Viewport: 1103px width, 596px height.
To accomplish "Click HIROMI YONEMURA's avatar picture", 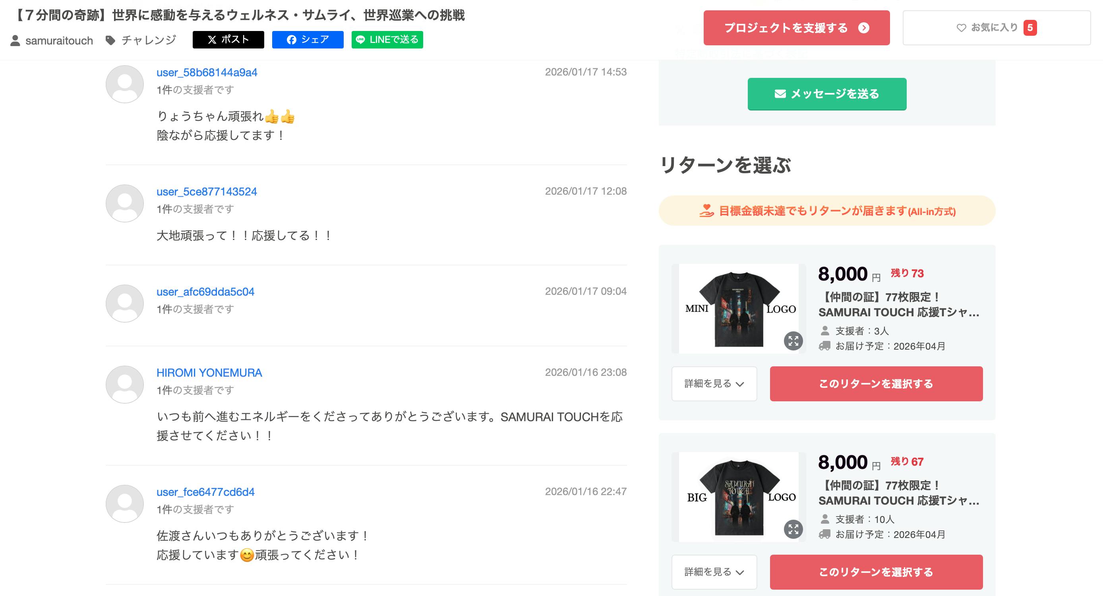I will coord(125,385).
